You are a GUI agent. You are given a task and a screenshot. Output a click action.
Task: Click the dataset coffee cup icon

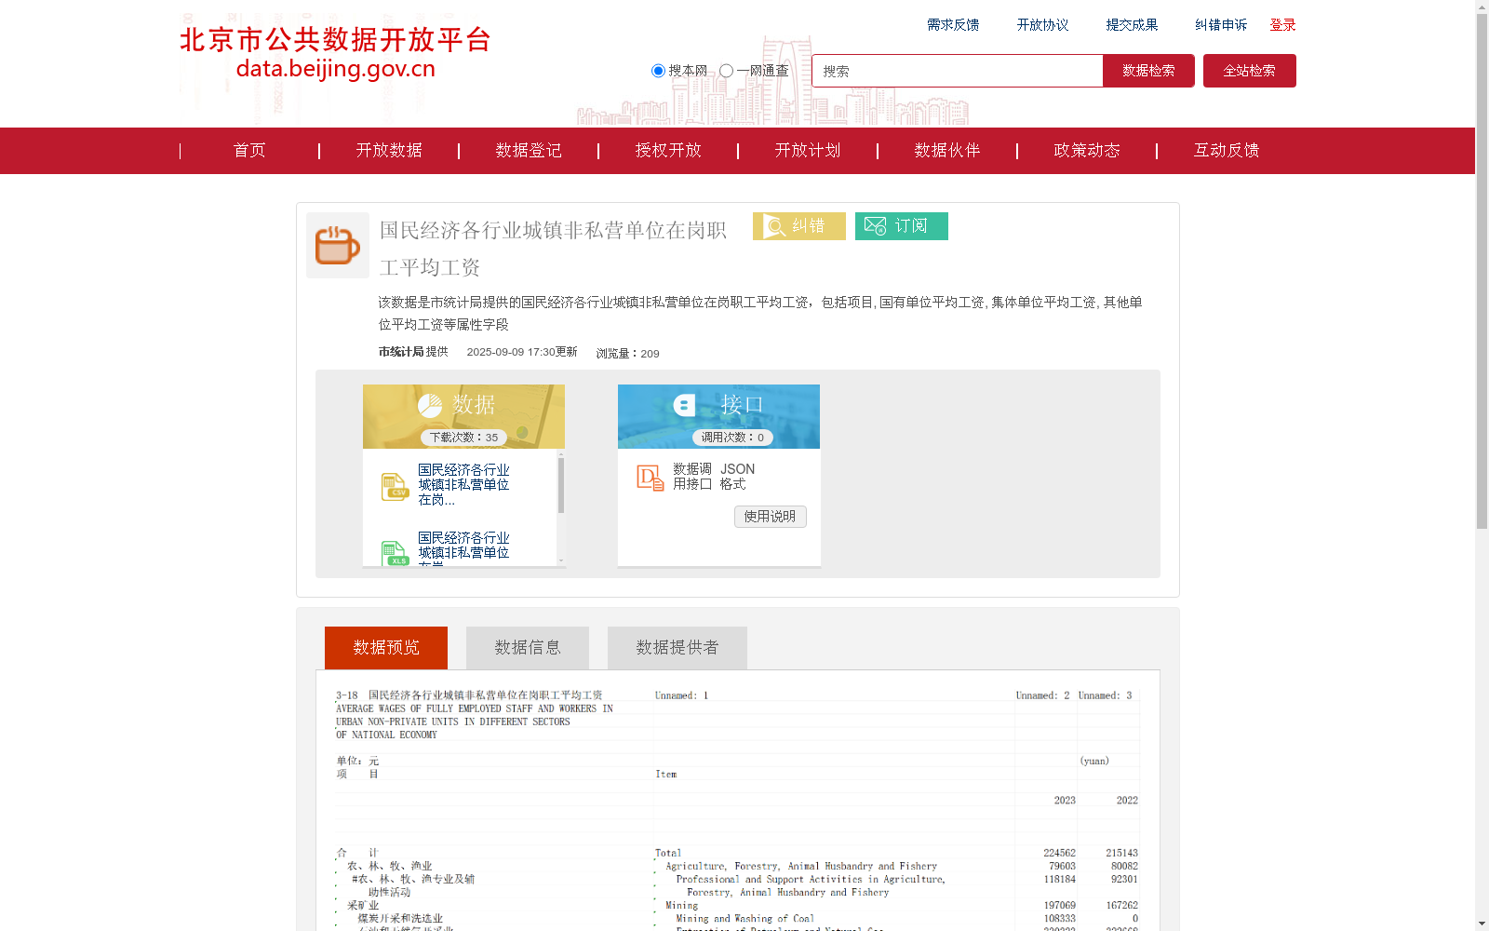tap(337, 245)
